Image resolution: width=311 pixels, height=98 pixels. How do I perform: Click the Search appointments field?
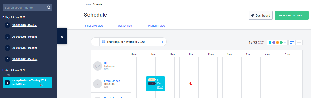click(x=25, y=8)
